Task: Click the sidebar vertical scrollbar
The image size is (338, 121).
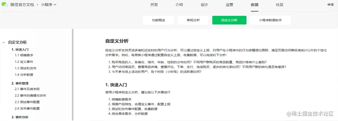Action: pos(73,75)
